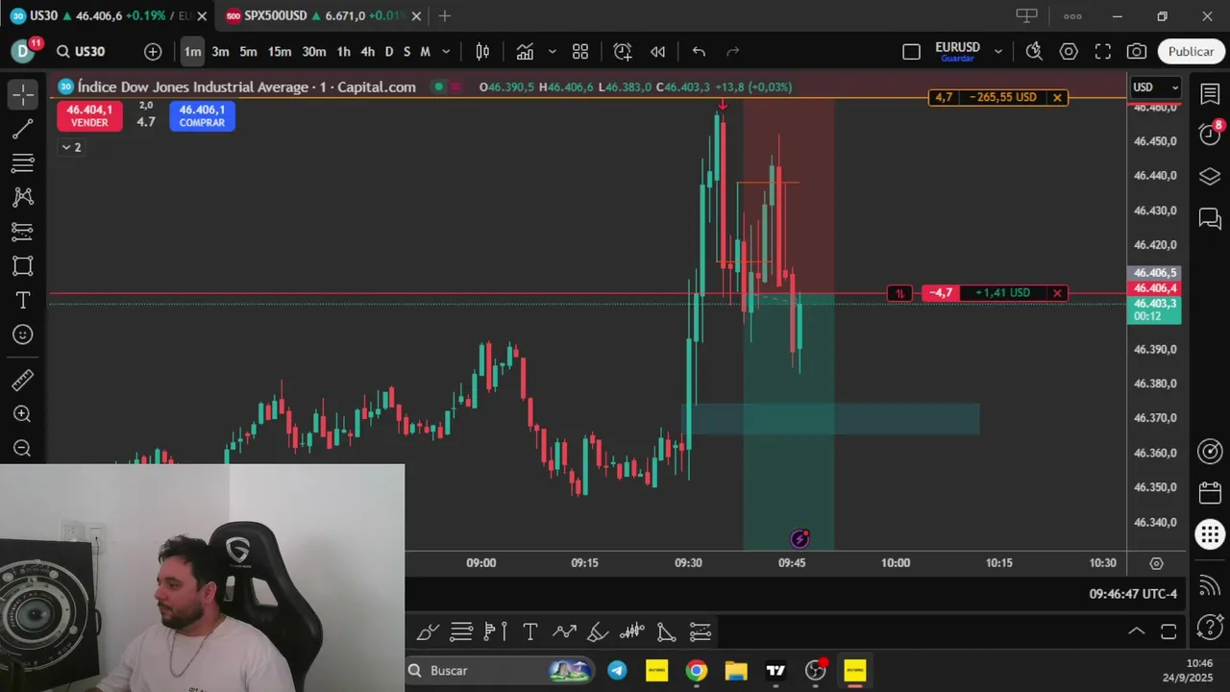Image resolution: width=1230 pixels, height=692 pixels.
Task: Start bar replay with rewind icon
Action: (x=658, y=52)
